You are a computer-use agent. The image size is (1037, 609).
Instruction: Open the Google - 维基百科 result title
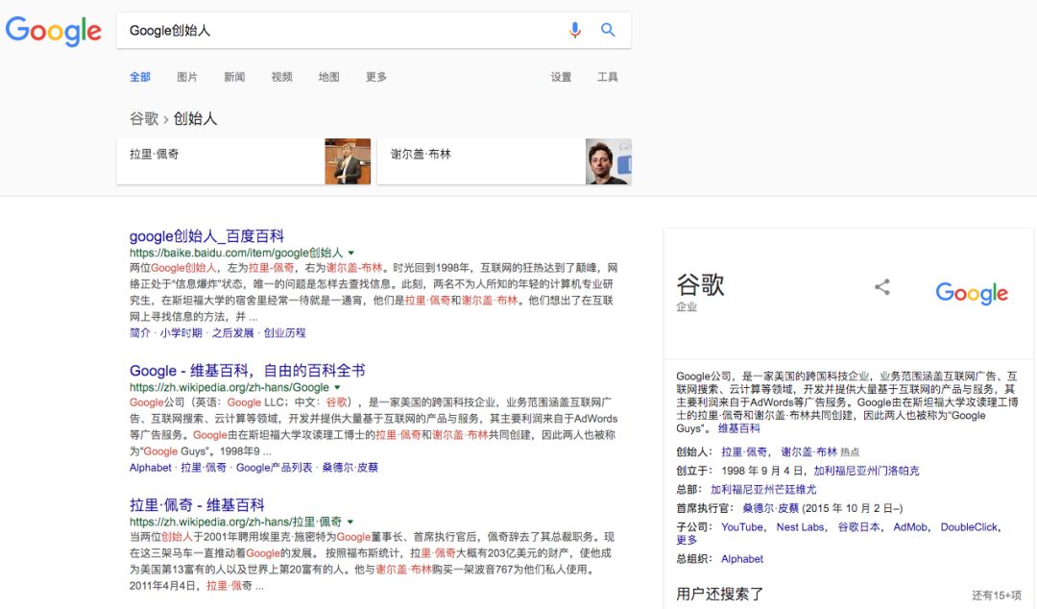pyautogui.click(x=247, y=371)
